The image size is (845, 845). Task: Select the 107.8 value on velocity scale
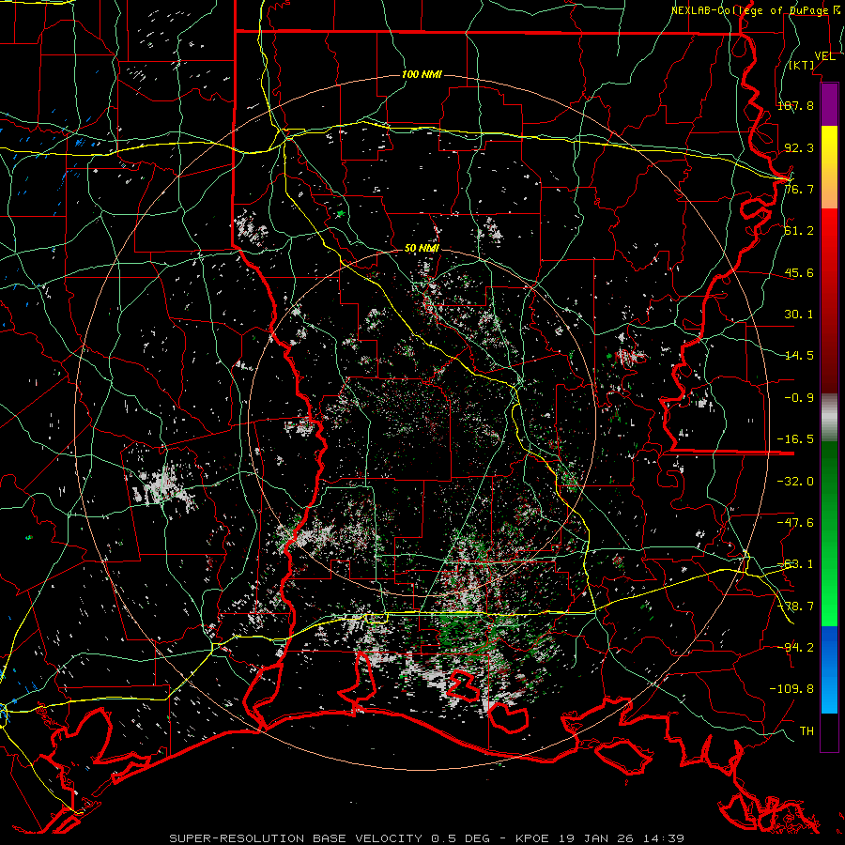tap(795, 105)
